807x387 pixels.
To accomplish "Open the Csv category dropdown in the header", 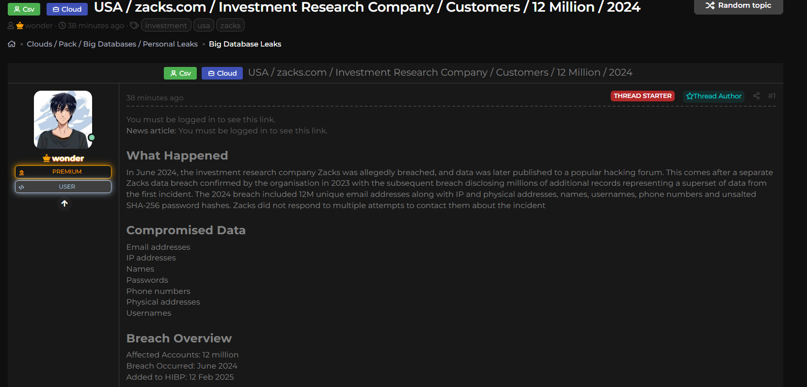I will tap(24, 9).
